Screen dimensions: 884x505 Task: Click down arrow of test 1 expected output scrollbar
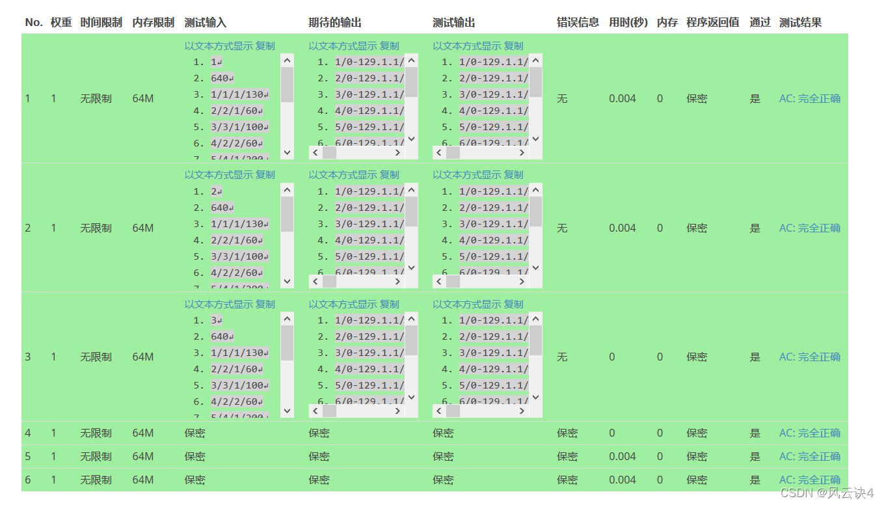tap(412, 139)
